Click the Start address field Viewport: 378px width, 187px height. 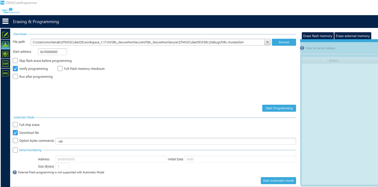[x=53, y=52]
